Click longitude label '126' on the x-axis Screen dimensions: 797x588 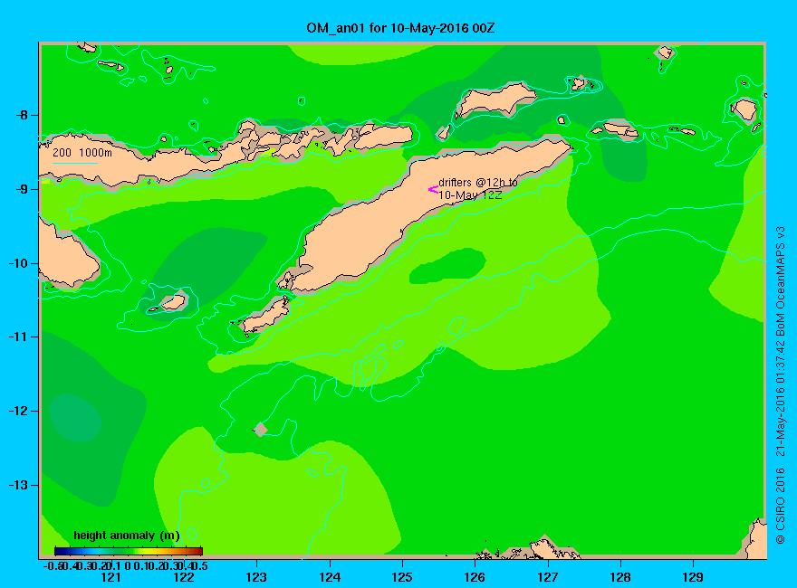(475, 577)
